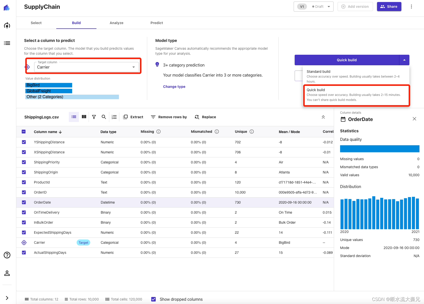Open the user account icon
The image size is (424, 304).
click(7, 273)
